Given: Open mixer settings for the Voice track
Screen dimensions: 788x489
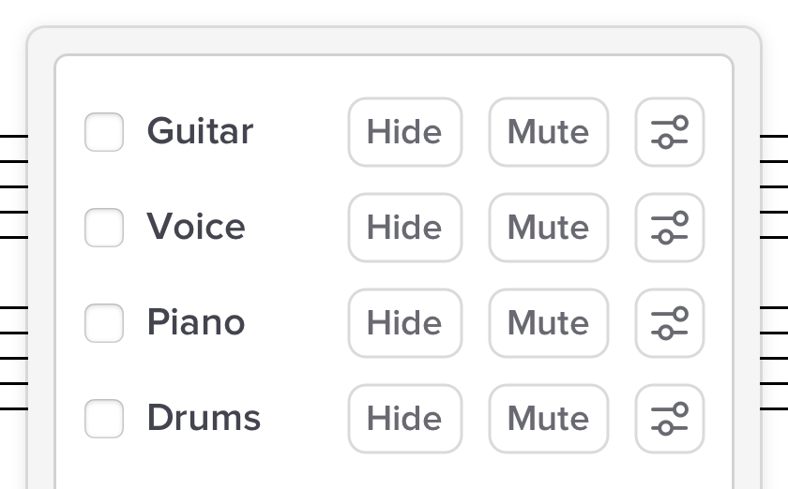Looking at the screenshot, I should [x=670, y=228].
